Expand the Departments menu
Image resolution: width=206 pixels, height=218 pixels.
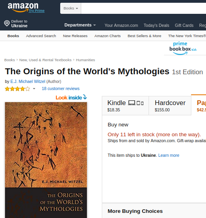click(80, 25)
